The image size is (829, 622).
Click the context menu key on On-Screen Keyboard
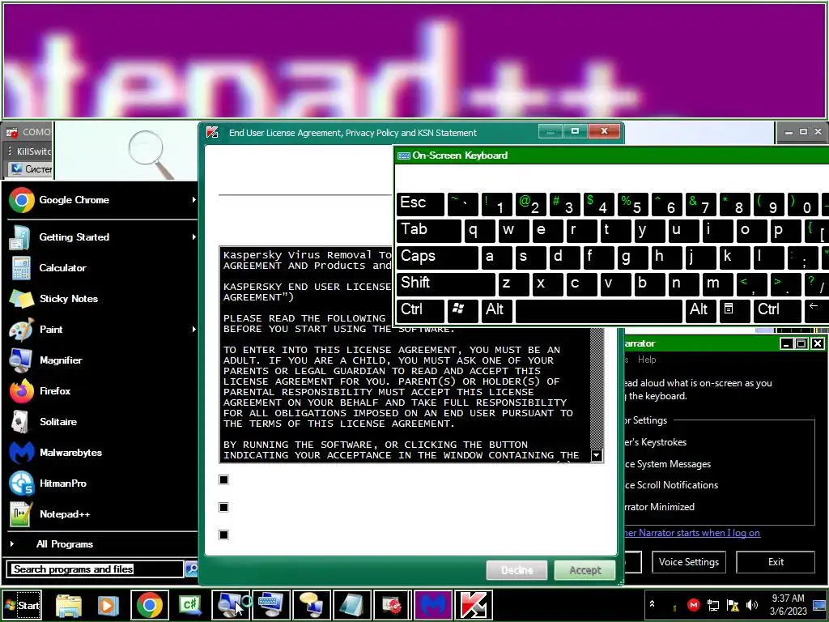point(734,310)
